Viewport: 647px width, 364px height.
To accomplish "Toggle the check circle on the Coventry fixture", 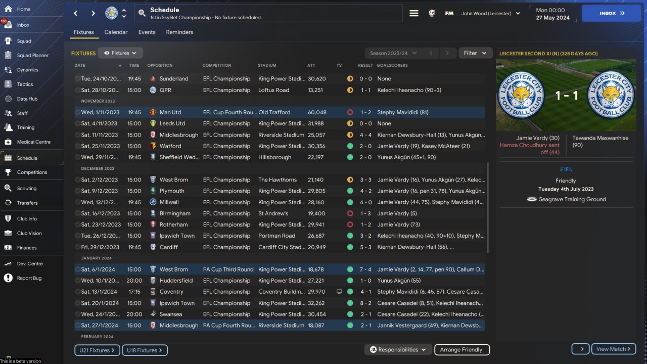I will 77,292.
